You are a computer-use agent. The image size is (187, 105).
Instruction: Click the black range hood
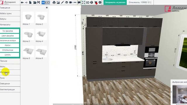click(123, 45)
